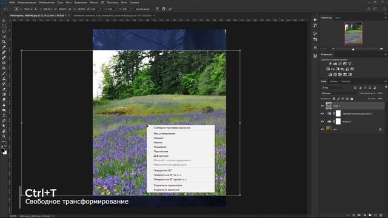The height and width of the screenshot is (218, 388).
Task: Switch to the Каналы tab
Action: (x=333, y=81)
